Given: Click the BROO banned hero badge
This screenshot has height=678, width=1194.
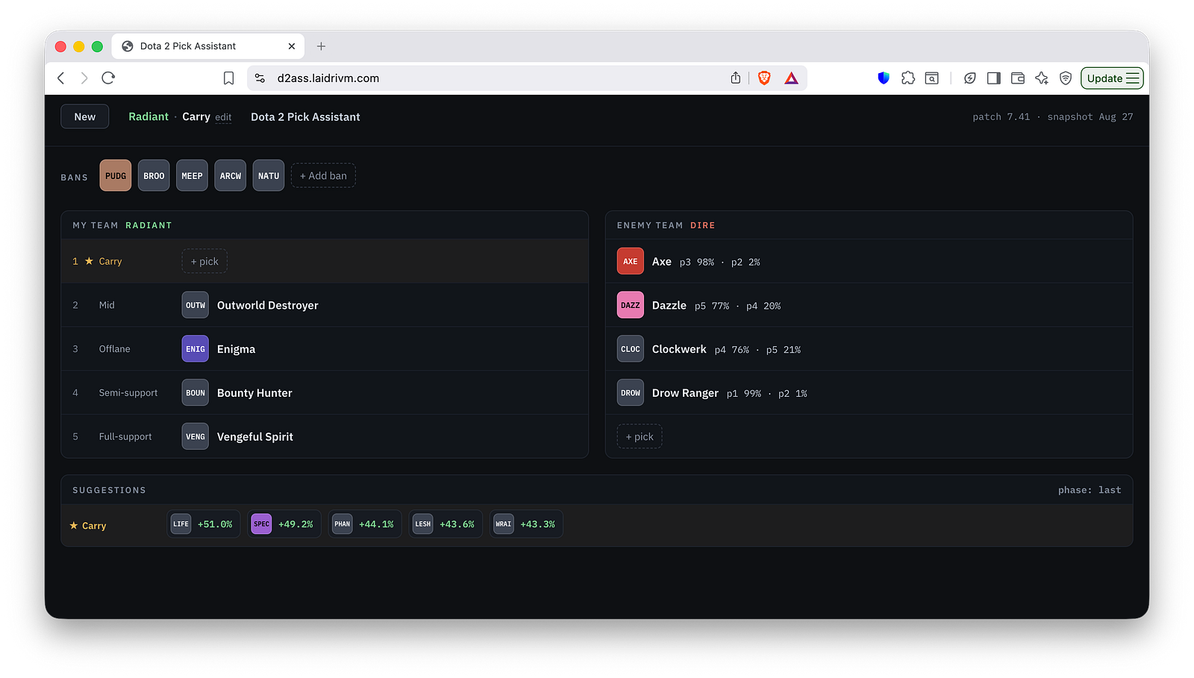Looking at the screenshot, I should click(x=154, y=176).
